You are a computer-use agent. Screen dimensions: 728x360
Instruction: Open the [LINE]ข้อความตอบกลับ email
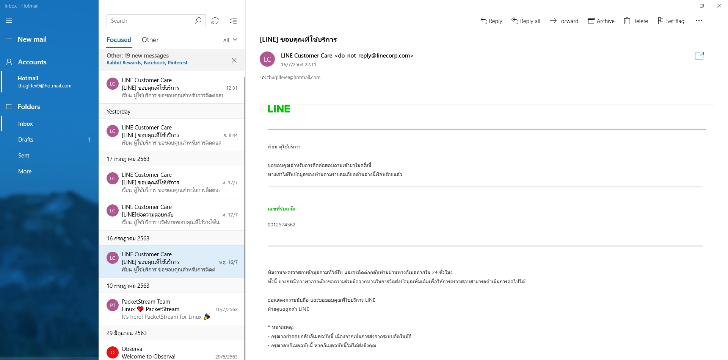point(171,214)
